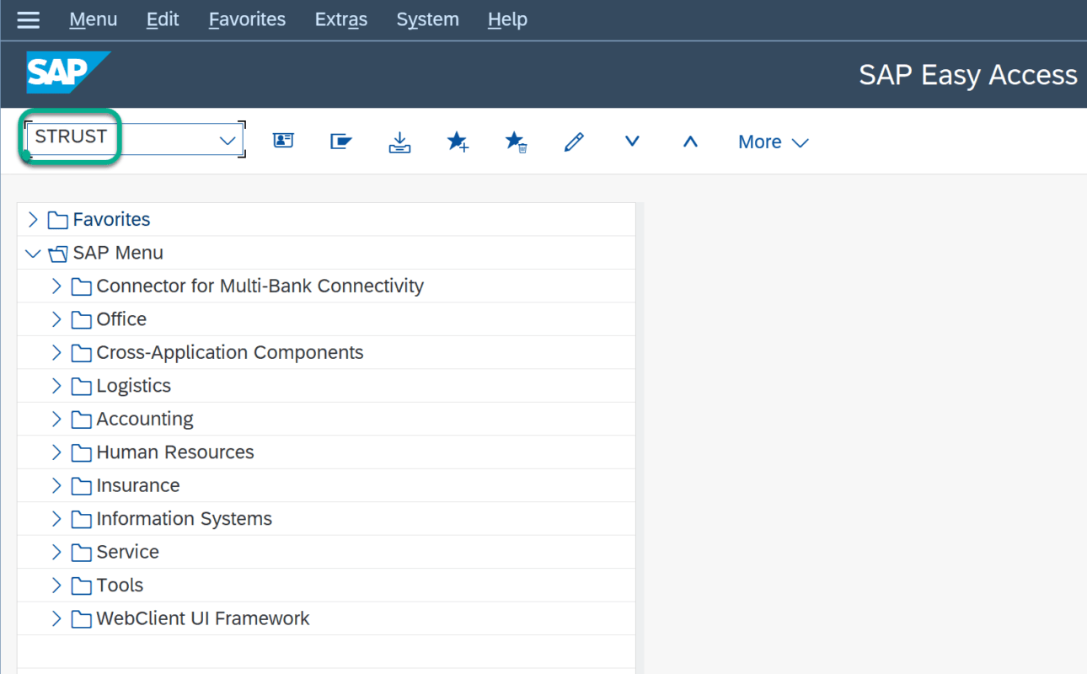This screenshot has width=1087, height=674.
Task: Open the hamburger menu icon
Action: [x=28, y=19]
